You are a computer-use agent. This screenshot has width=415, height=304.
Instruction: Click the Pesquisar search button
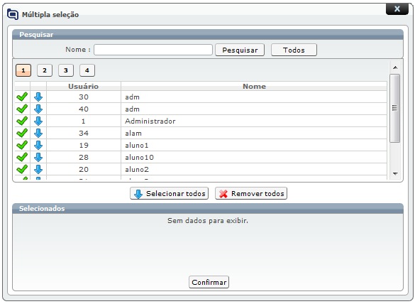[240, 50]
